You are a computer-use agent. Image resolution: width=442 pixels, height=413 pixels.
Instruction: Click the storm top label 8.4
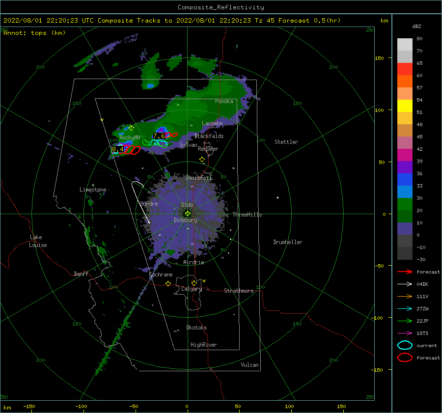(117, 149)
